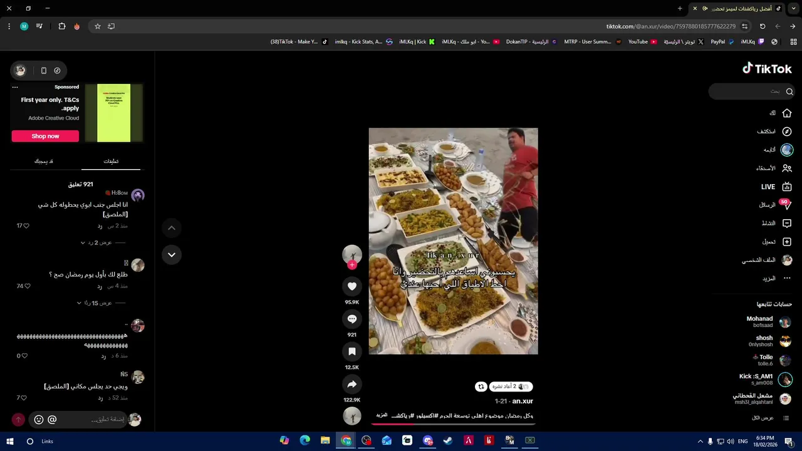Open the browser tab search dropdown arrow
Viewport: 802px width, 451px height.
[x=793, y=8]
